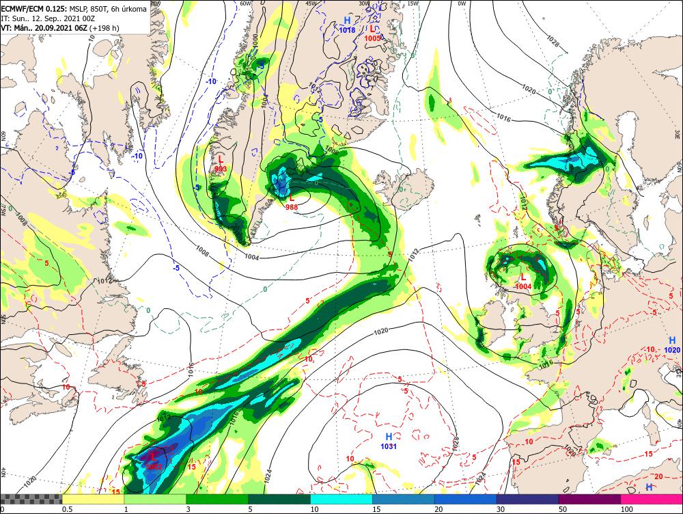Image resolution: width=683 pixels, height=514 pixels.
Task: Click the VT: Mán.. 20.09.2021 06Z line
Action: (x=60, y=28)
